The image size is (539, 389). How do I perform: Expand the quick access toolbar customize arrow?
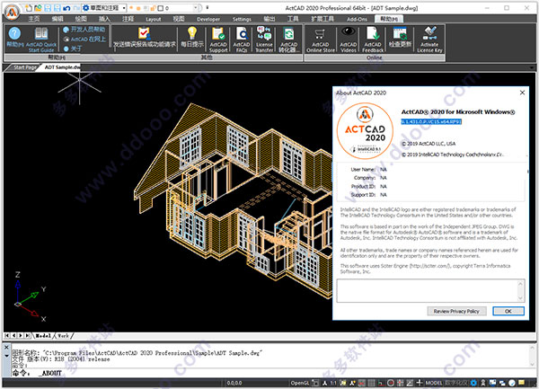click(x=207, y=7)
